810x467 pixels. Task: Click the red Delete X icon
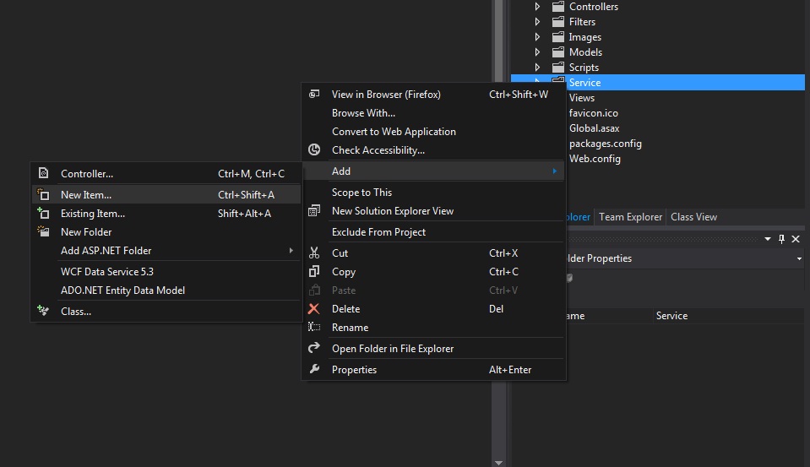(x=313, y=309)
